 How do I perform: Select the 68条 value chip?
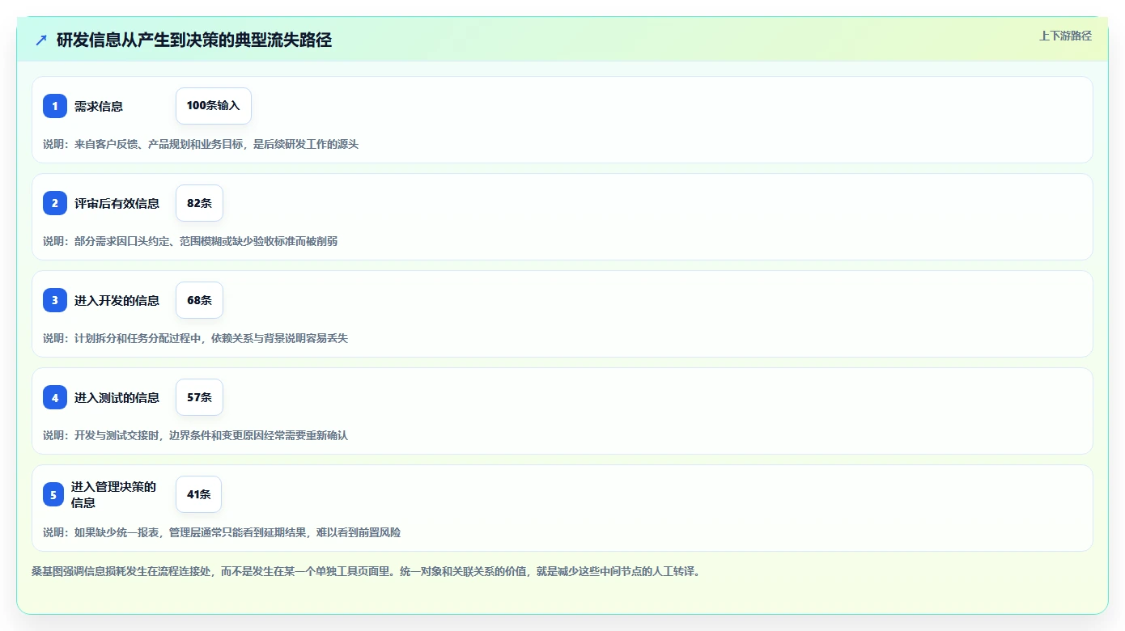pyautogui.click(x=199, y=300)
